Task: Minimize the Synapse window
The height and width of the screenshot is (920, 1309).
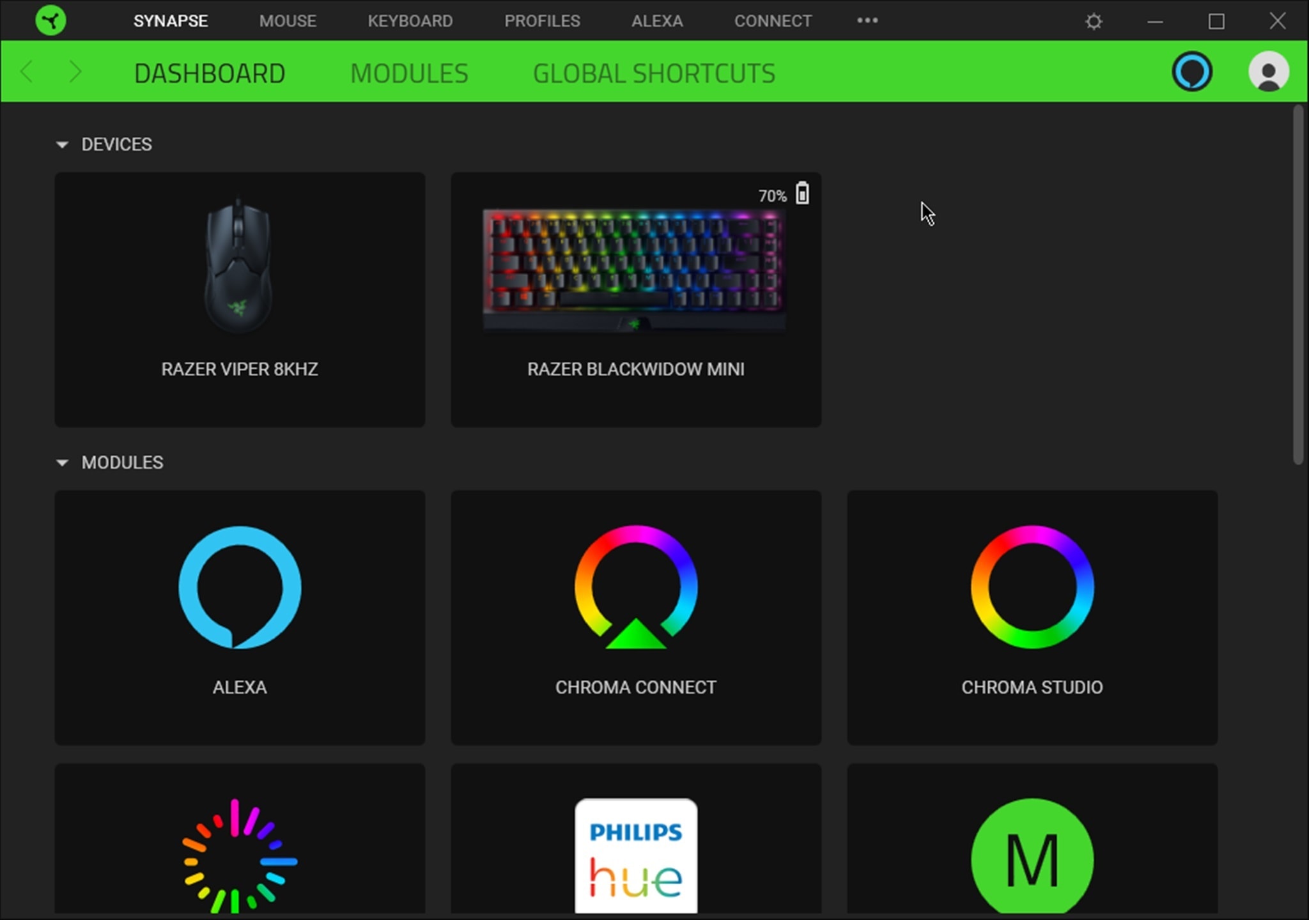Action: coord(1155,22)
